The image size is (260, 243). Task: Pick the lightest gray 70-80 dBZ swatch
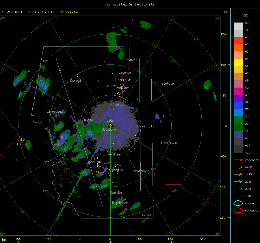[x=238, y=26]
